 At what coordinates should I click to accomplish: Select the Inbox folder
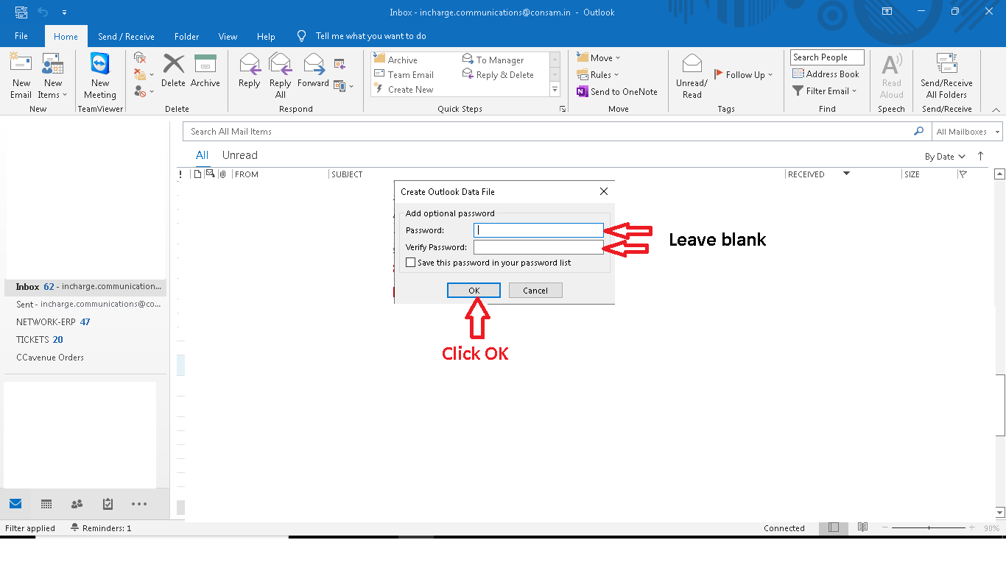(x=85, y=287)
